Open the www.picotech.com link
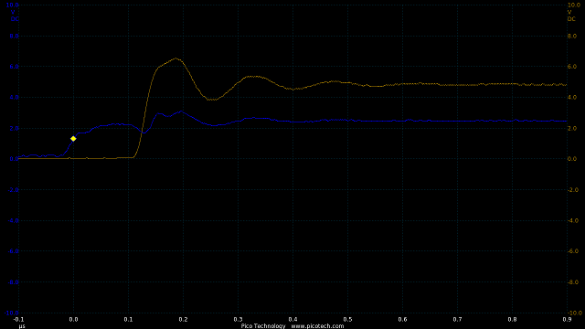 click(x=317, y=326)
